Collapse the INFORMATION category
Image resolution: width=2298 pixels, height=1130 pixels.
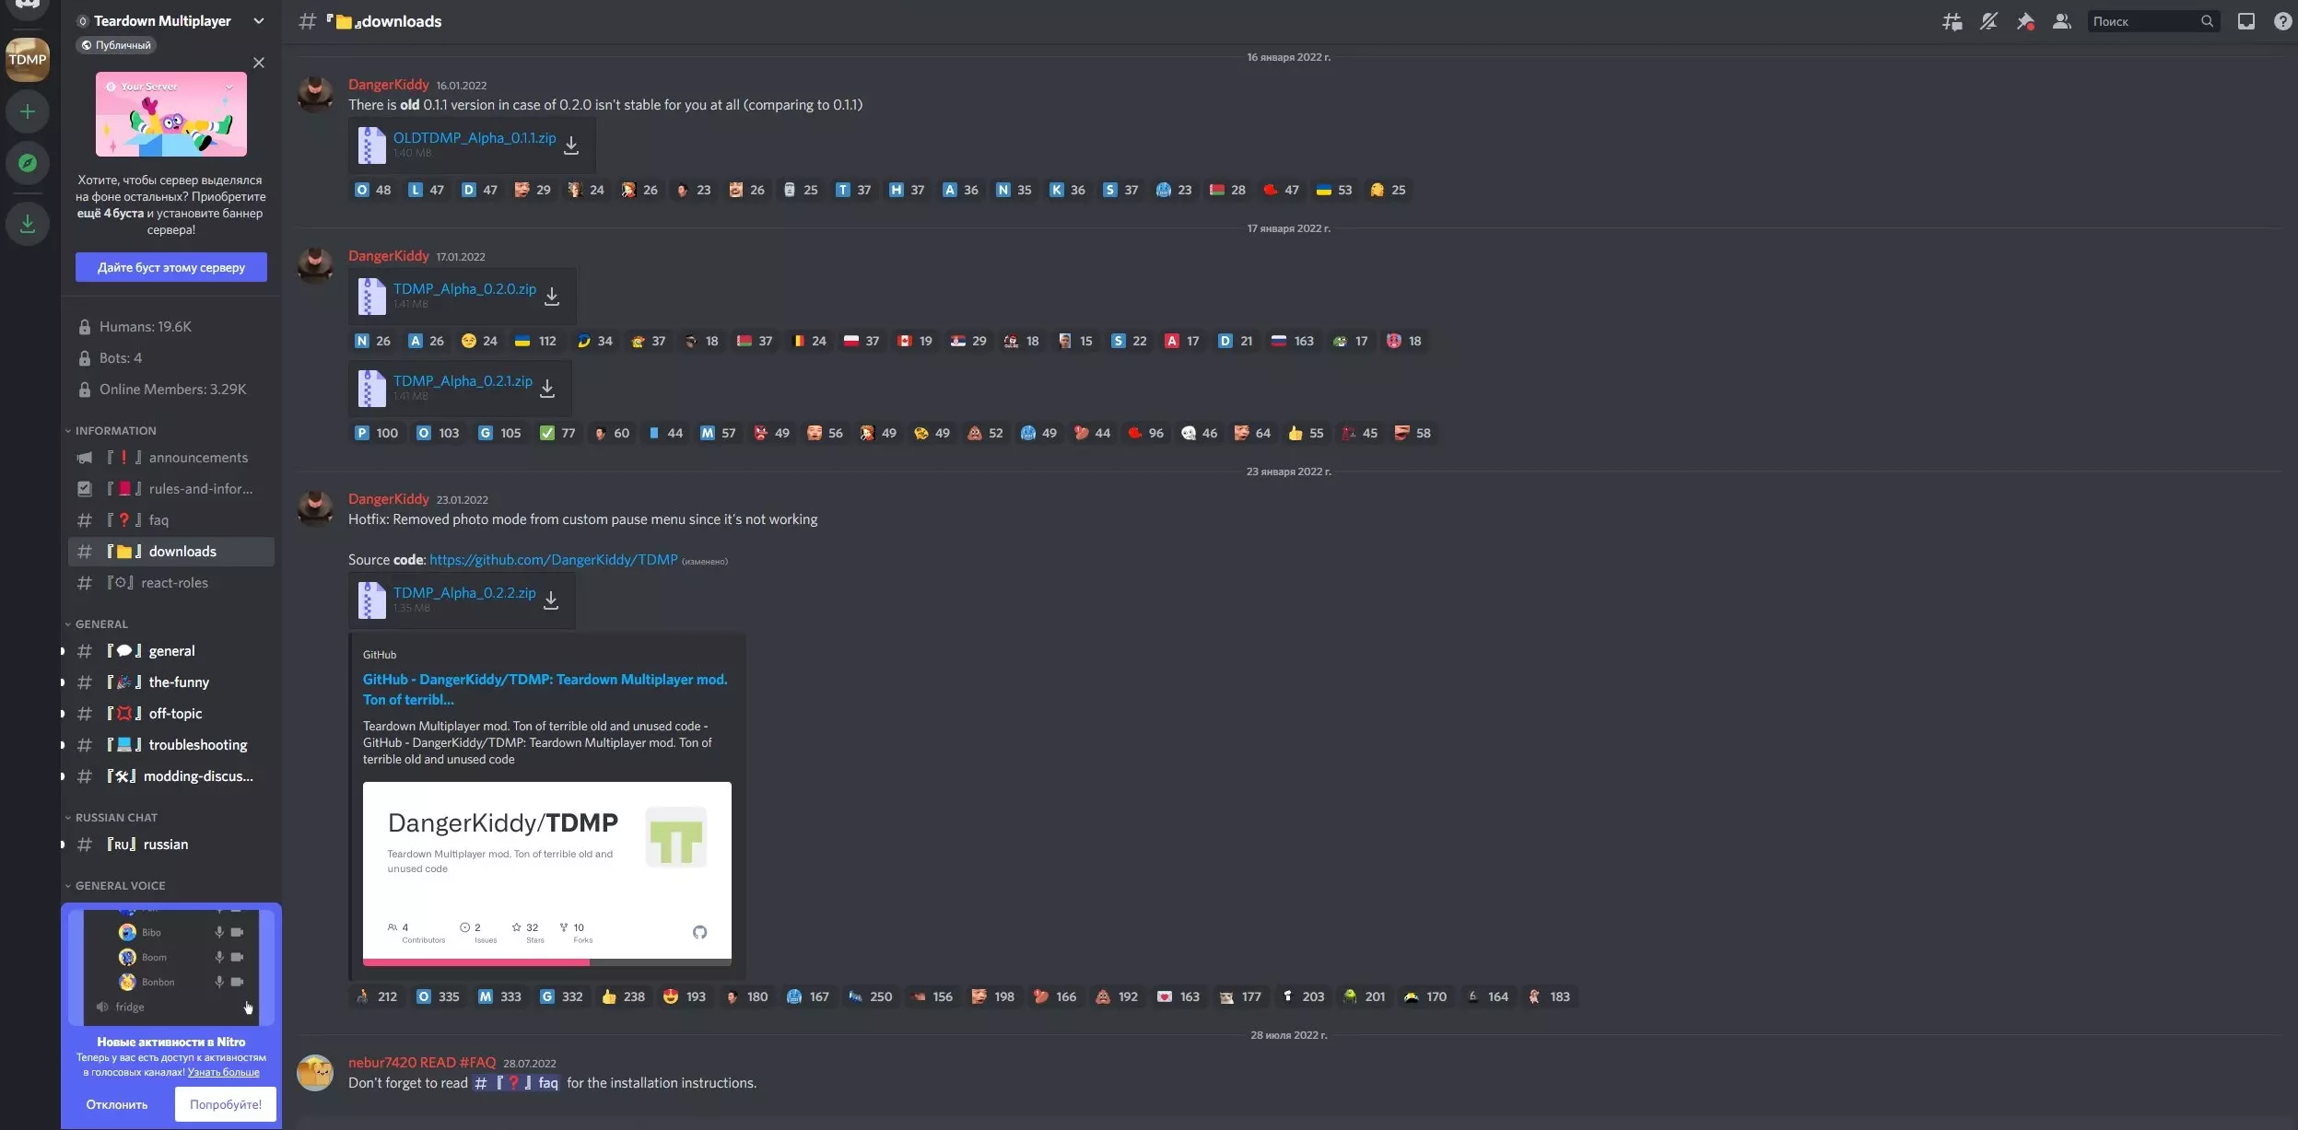tap(115, 430)
